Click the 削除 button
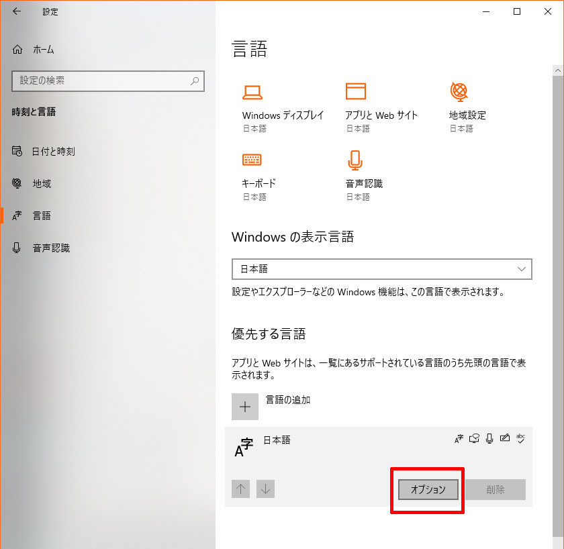This screenshot has width=564, height=549. [x=496, y=489]
